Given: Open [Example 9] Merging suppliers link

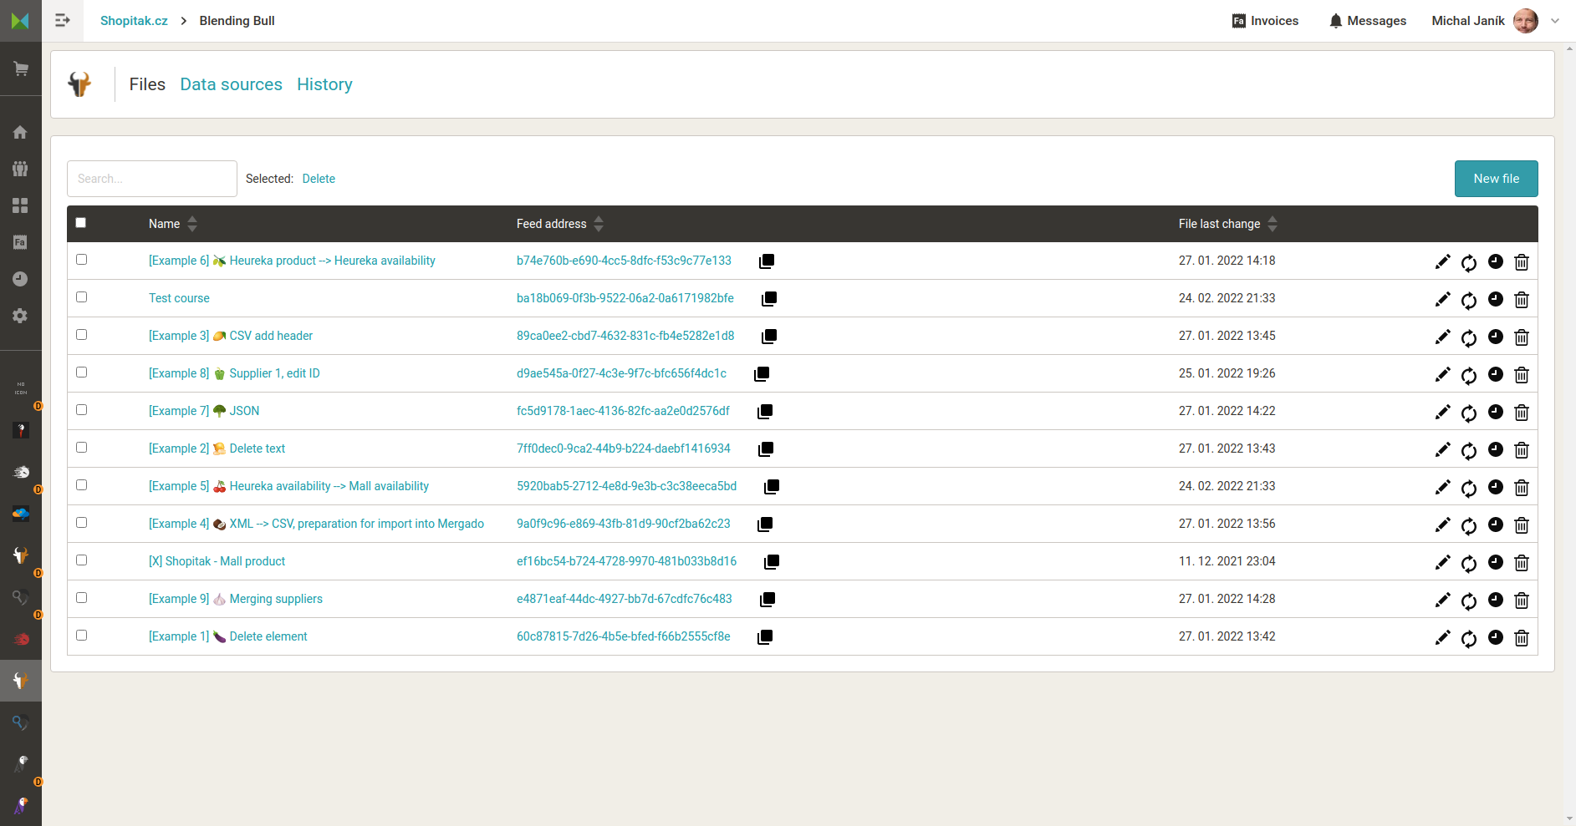Looking at the screenshot, I should tap(236, 599).
